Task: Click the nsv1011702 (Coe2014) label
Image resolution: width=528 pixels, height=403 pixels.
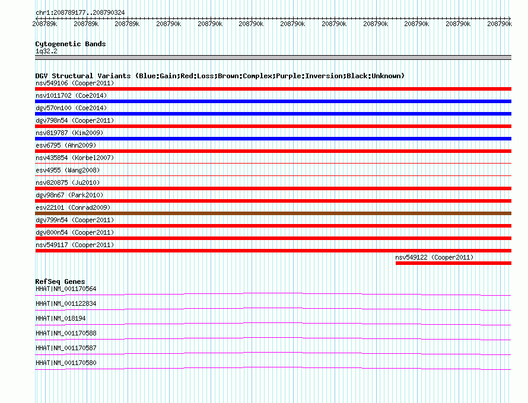Action: click(71, 95)
